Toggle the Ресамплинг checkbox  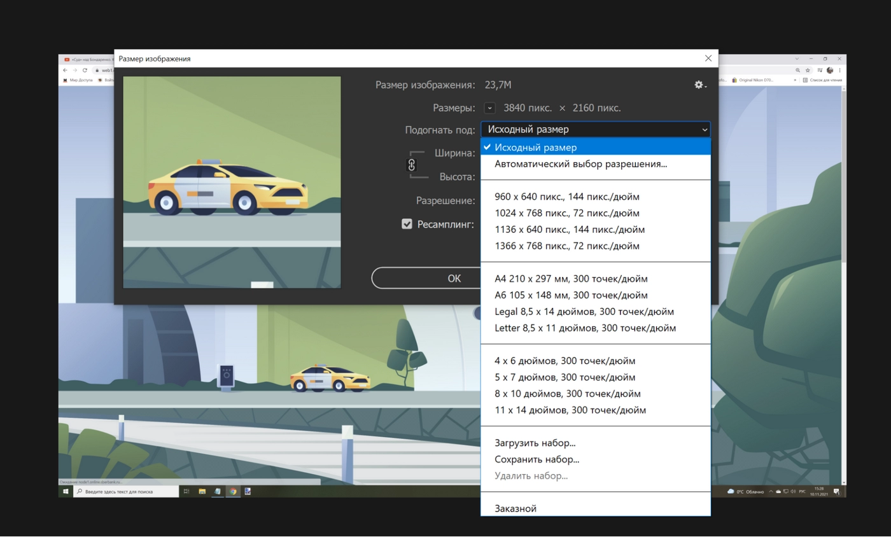click(x=407, y=224)
